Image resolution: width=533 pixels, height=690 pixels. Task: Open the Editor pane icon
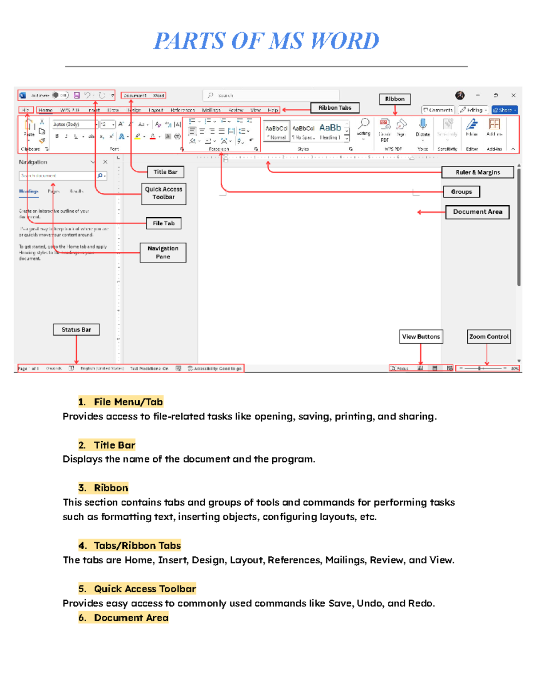point(472,124)
